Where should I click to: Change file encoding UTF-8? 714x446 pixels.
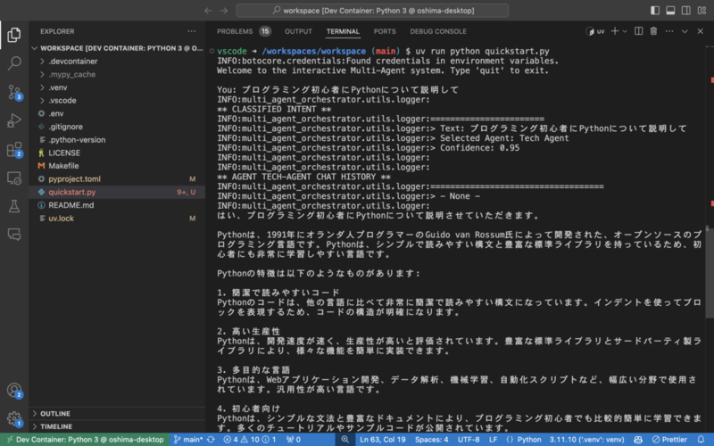(469, 440)
